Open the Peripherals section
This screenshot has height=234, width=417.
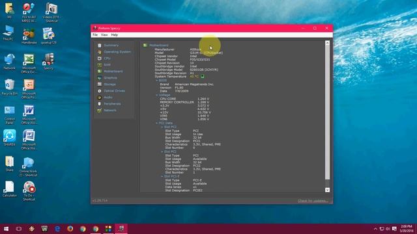(x=112, y=104)
